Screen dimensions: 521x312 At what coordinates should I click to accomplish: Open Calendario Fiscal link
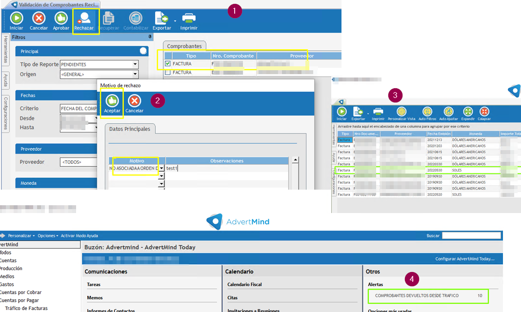[244, 284]
